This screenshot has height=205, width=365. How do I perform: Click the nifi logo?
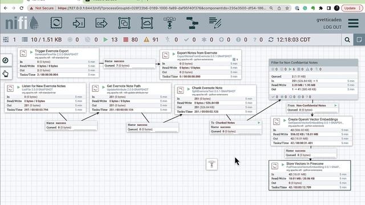coord(22,23)
